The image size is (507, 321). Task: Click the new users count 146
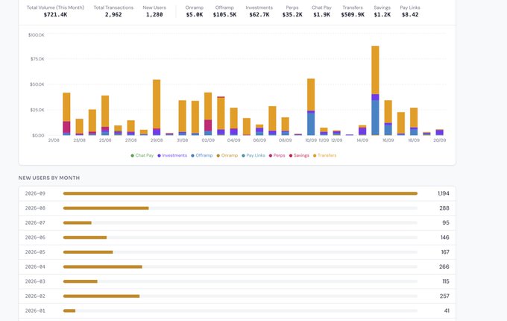(x=444, y=237)
